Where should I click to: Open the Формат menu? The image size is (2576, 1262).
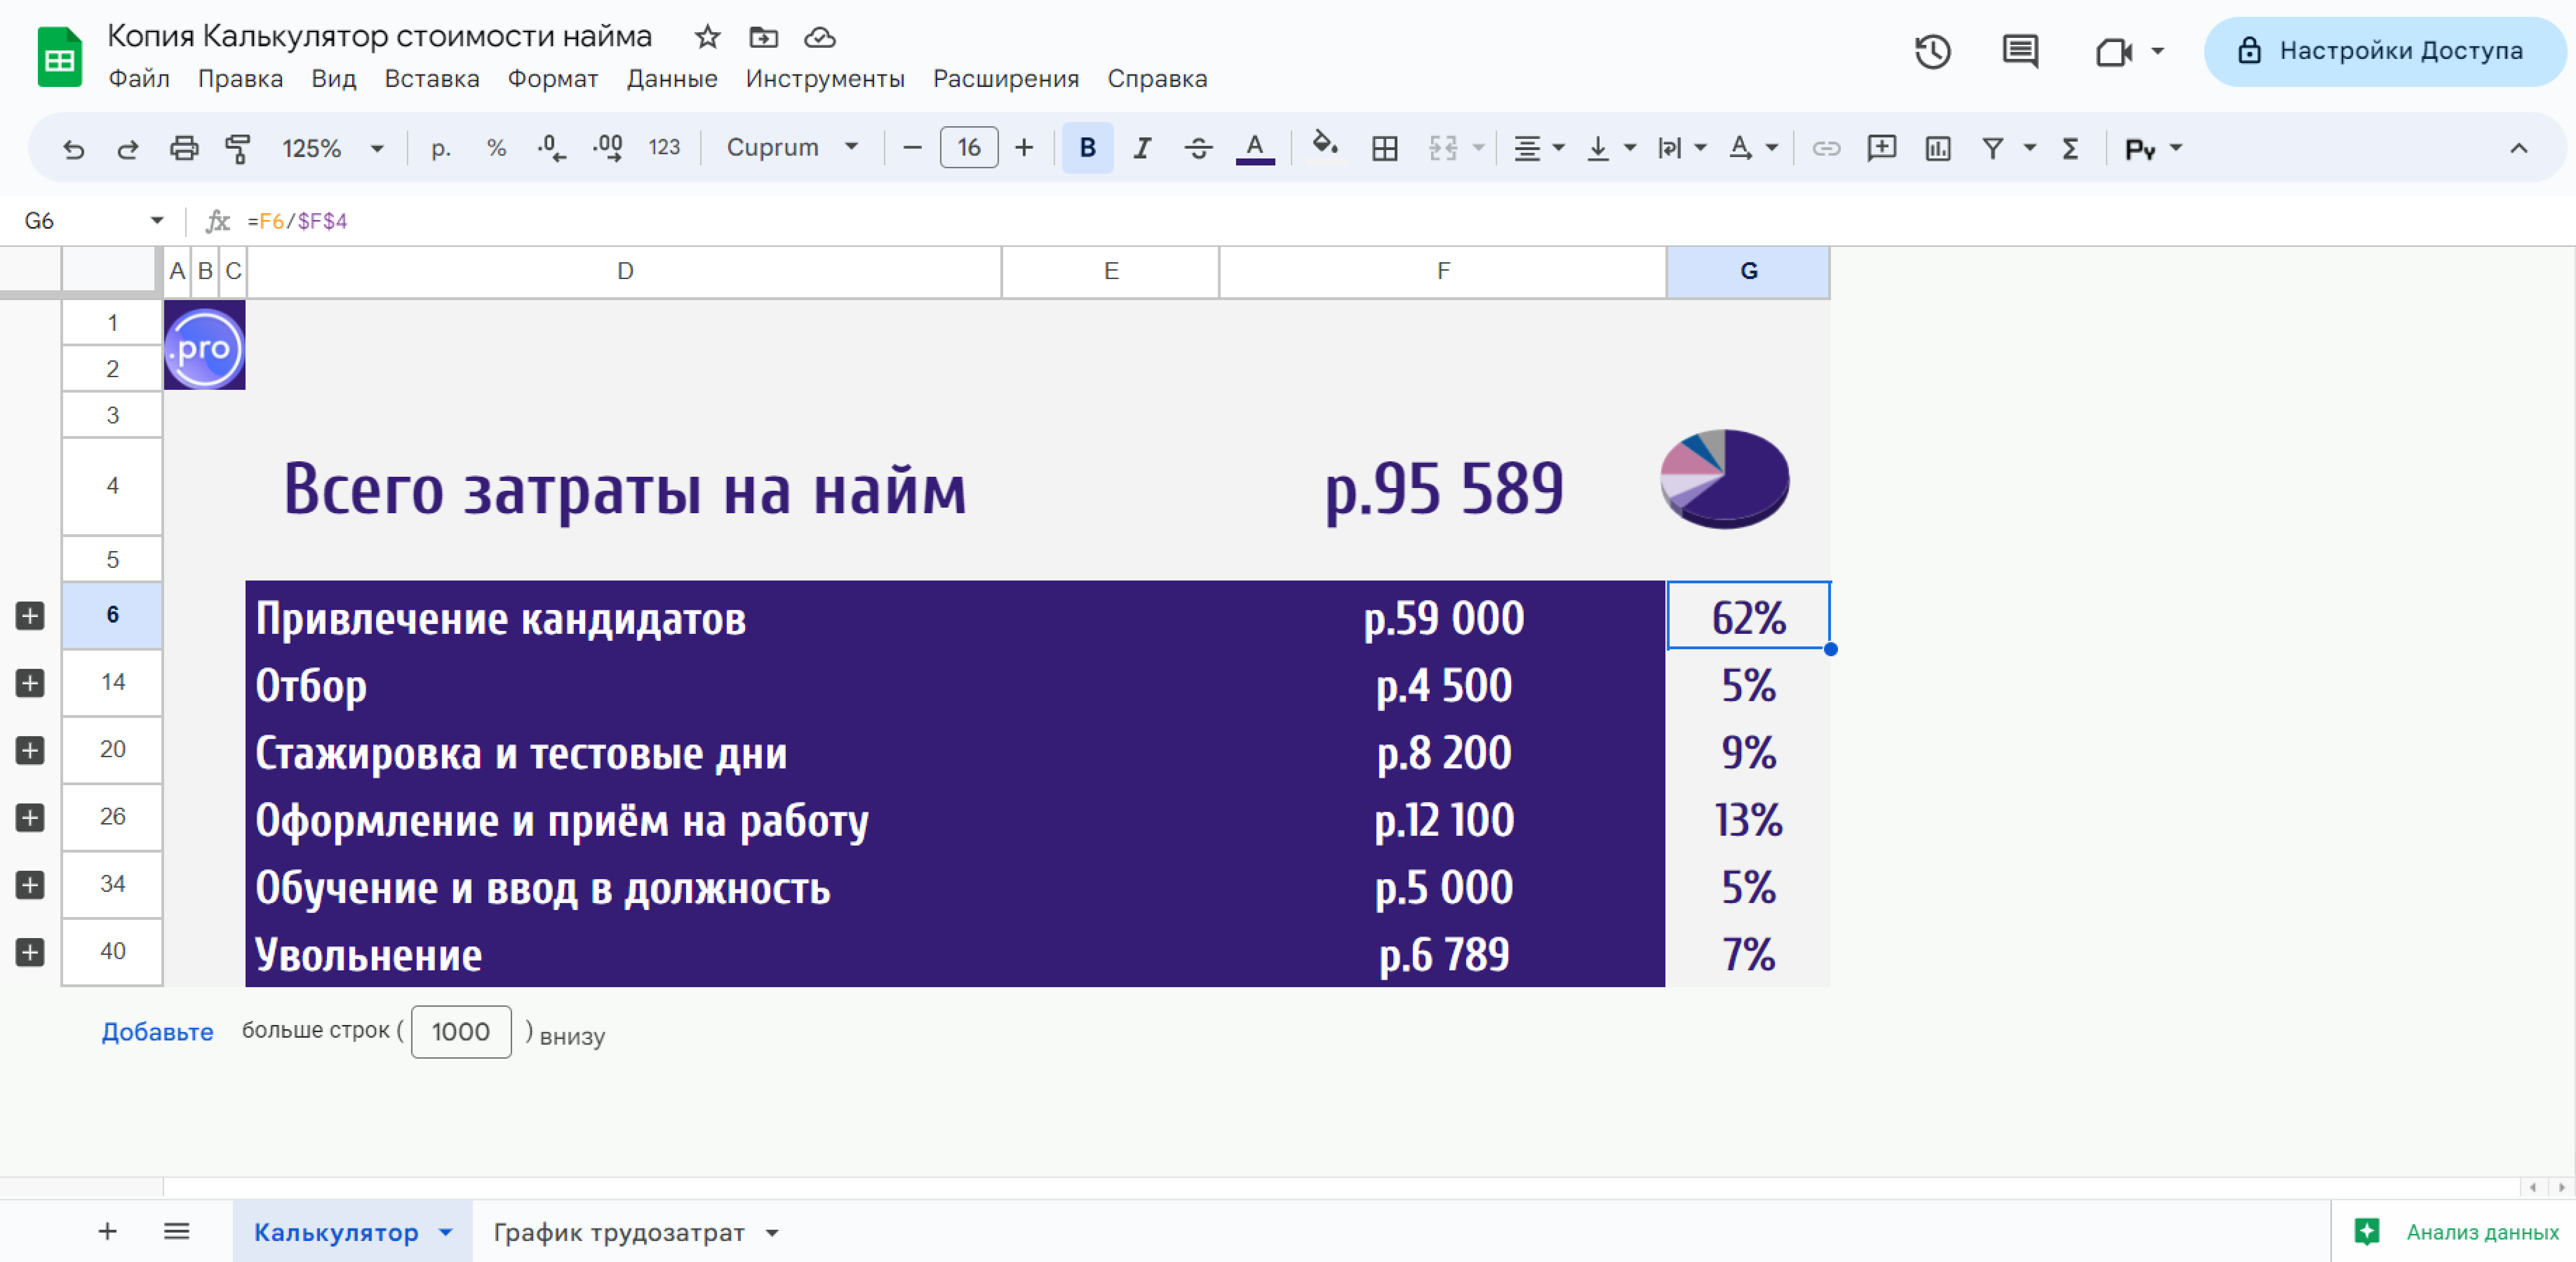(x=552, y=79)
